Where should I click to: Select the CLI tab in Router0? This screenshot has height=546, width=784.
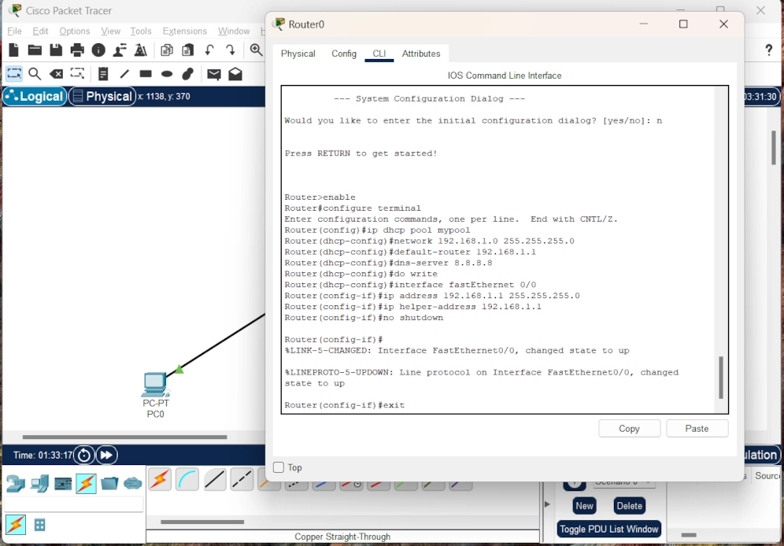pyautogui.click(x=379, y=53)
